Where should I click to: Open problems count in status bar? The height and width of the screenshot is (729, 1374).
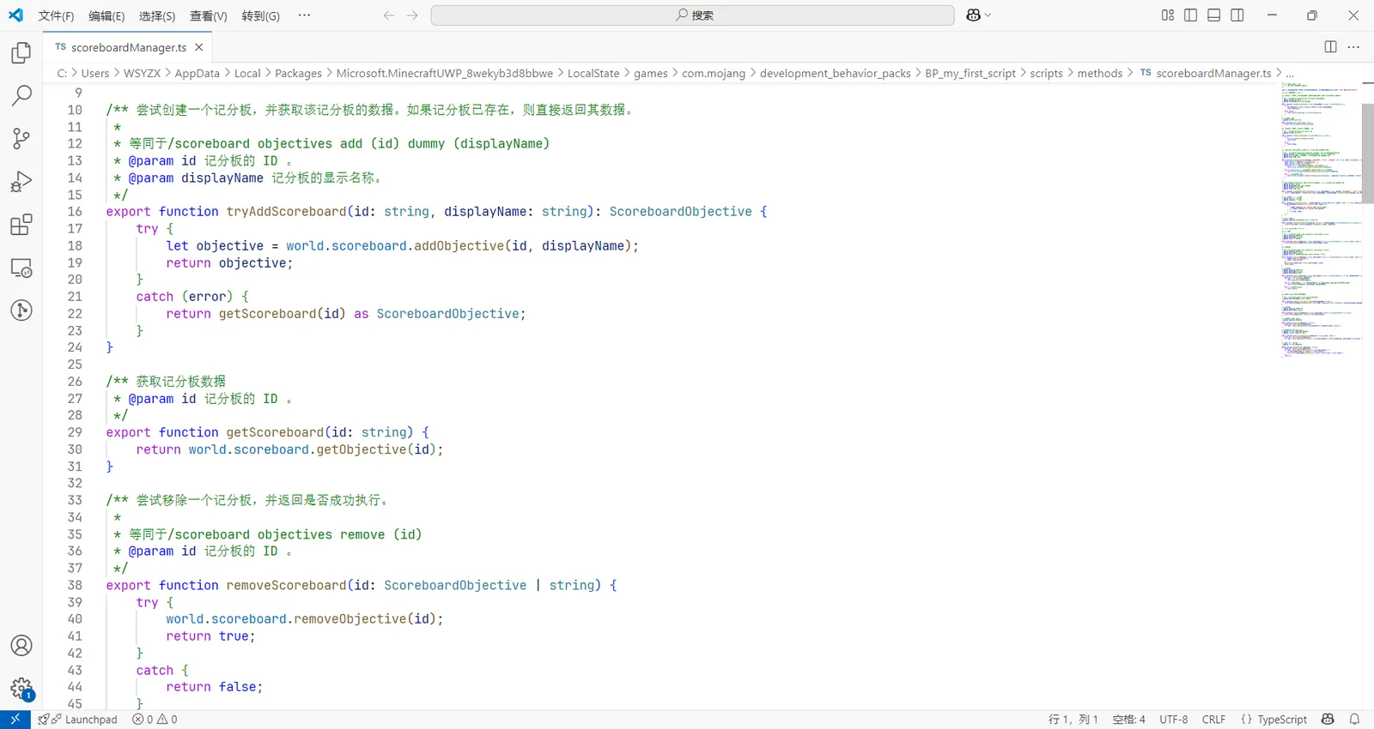click(155, 720)
